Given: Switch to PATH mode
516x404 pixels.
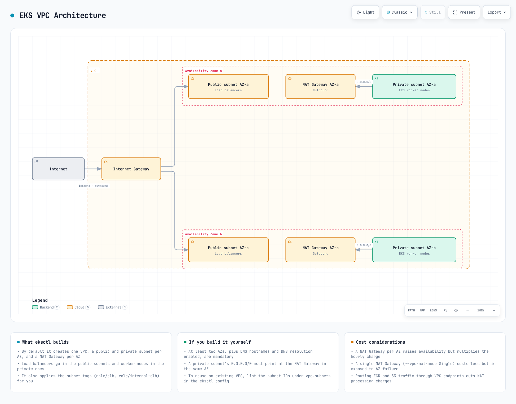Looking at the screenshot, I should point(411,310).
